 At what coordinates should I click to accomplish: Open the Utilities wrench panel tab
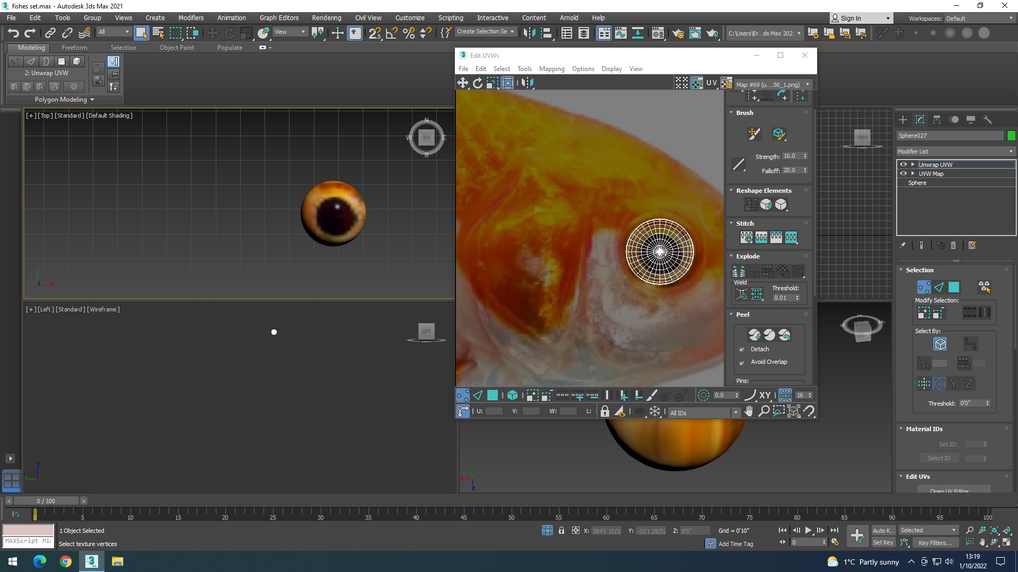[x=988, y=120]
